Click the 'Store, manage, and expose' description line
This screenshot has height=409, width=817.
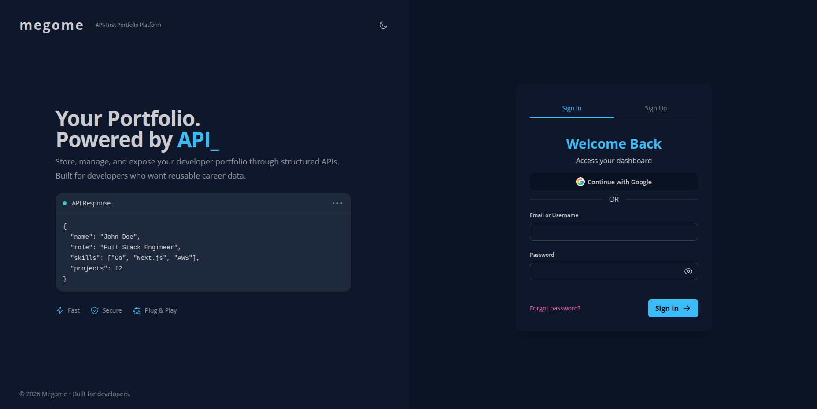tap(197, 161)
